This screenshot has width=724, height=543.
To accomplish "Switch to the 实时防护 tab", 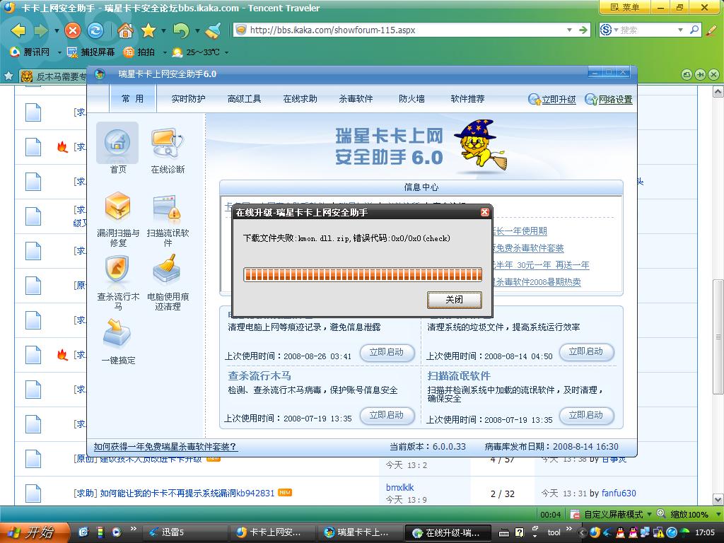I will click(x=188, y=99).
